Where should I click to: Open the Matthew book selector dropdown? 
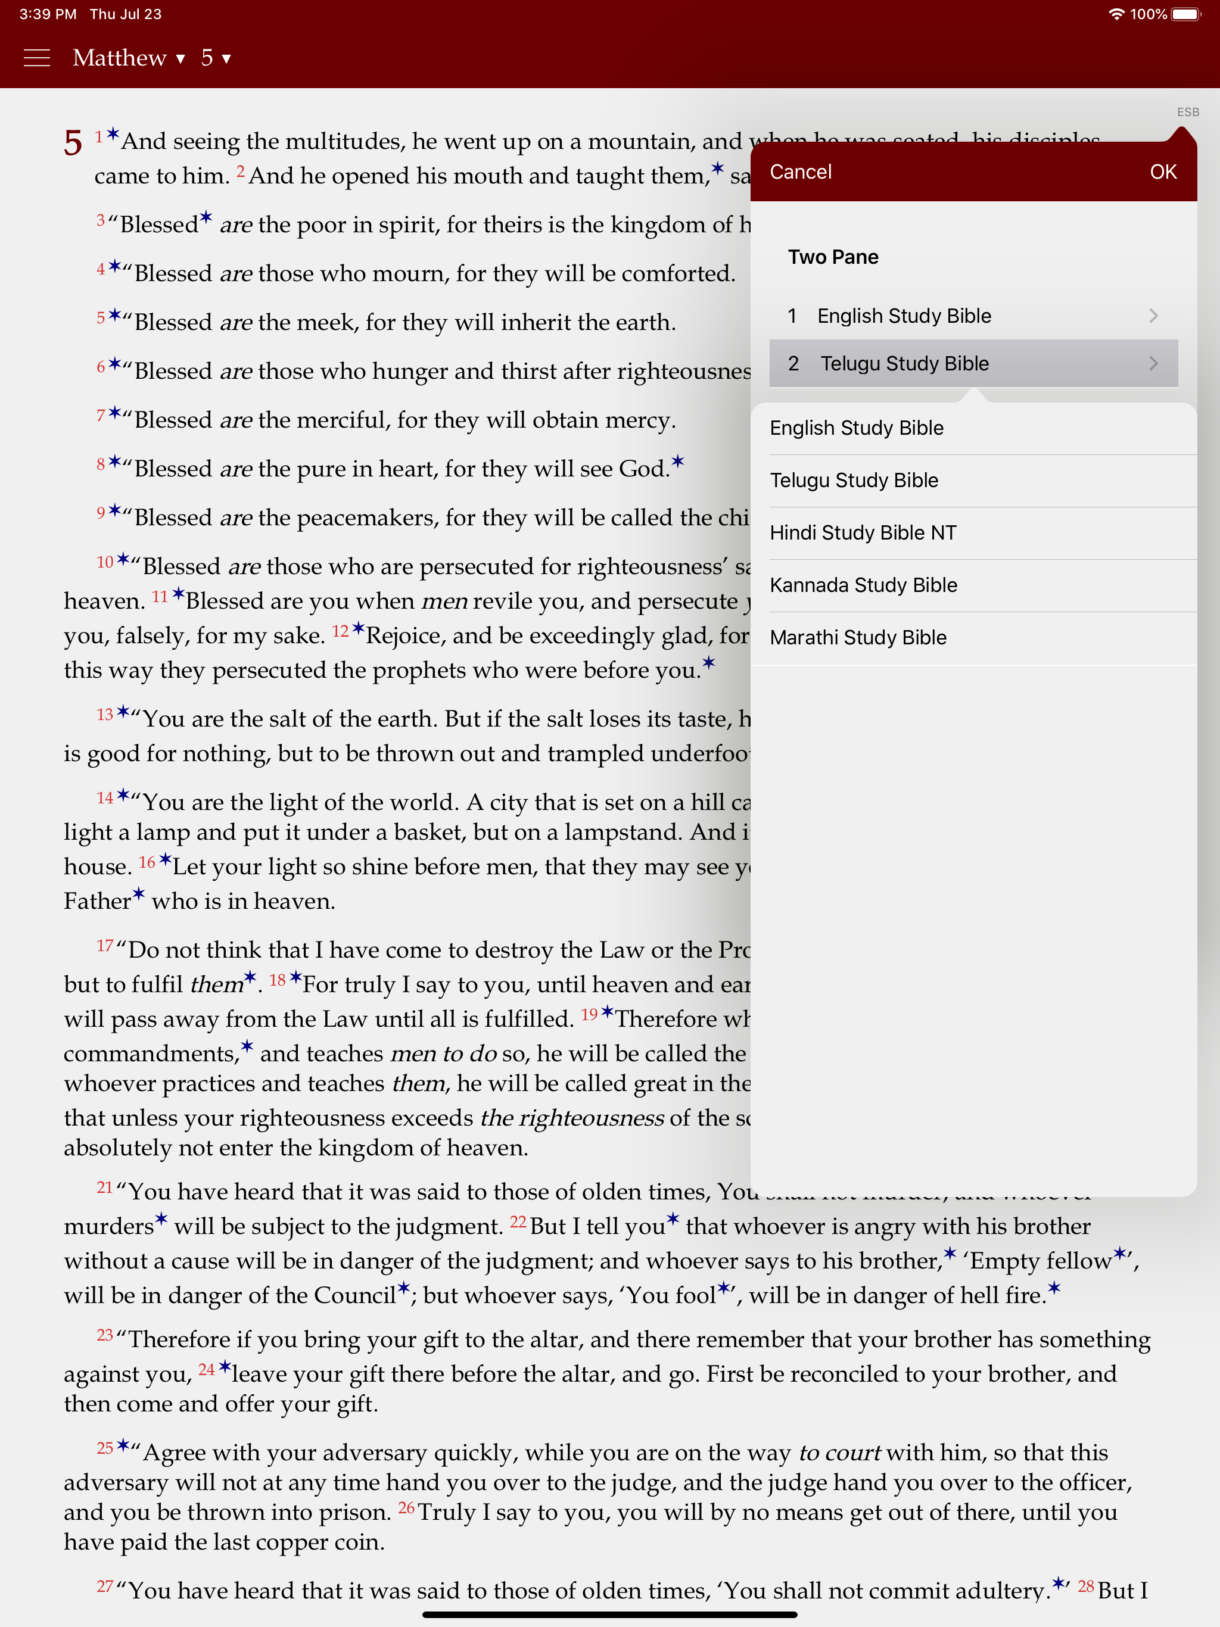pos(129,58)
